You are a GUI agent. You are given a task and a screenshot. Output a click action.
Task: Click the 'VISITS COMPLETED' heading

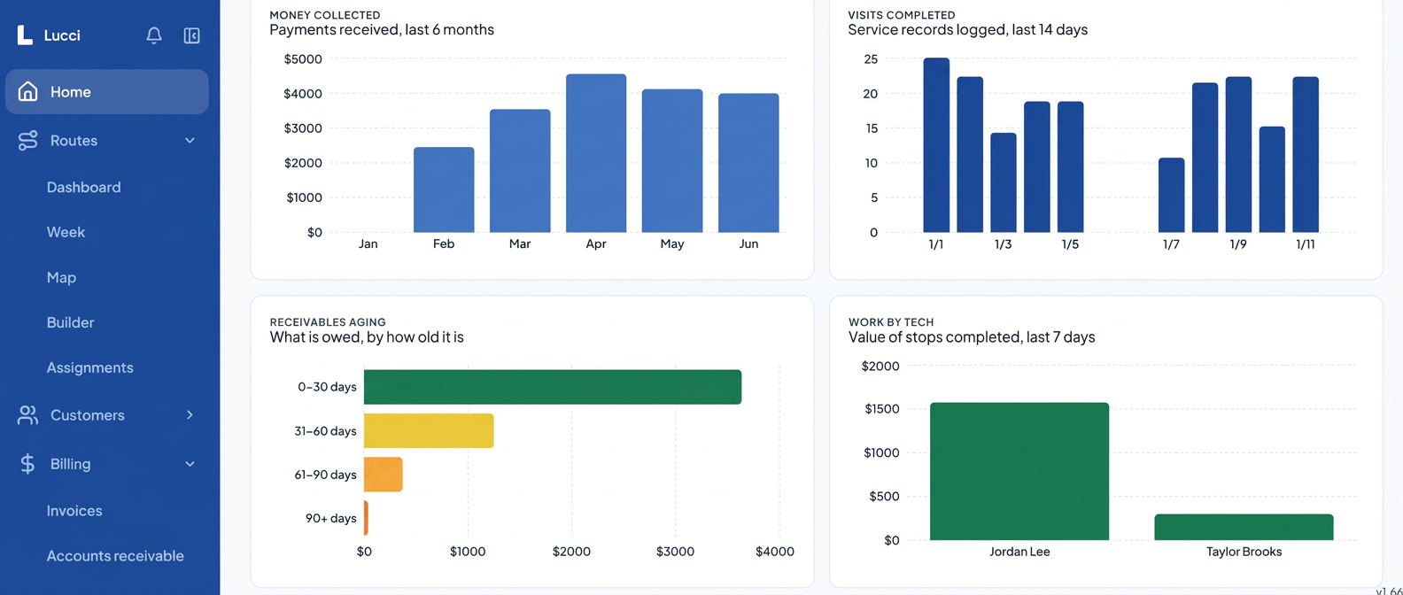pyautogui.click(x=902, y=15)
